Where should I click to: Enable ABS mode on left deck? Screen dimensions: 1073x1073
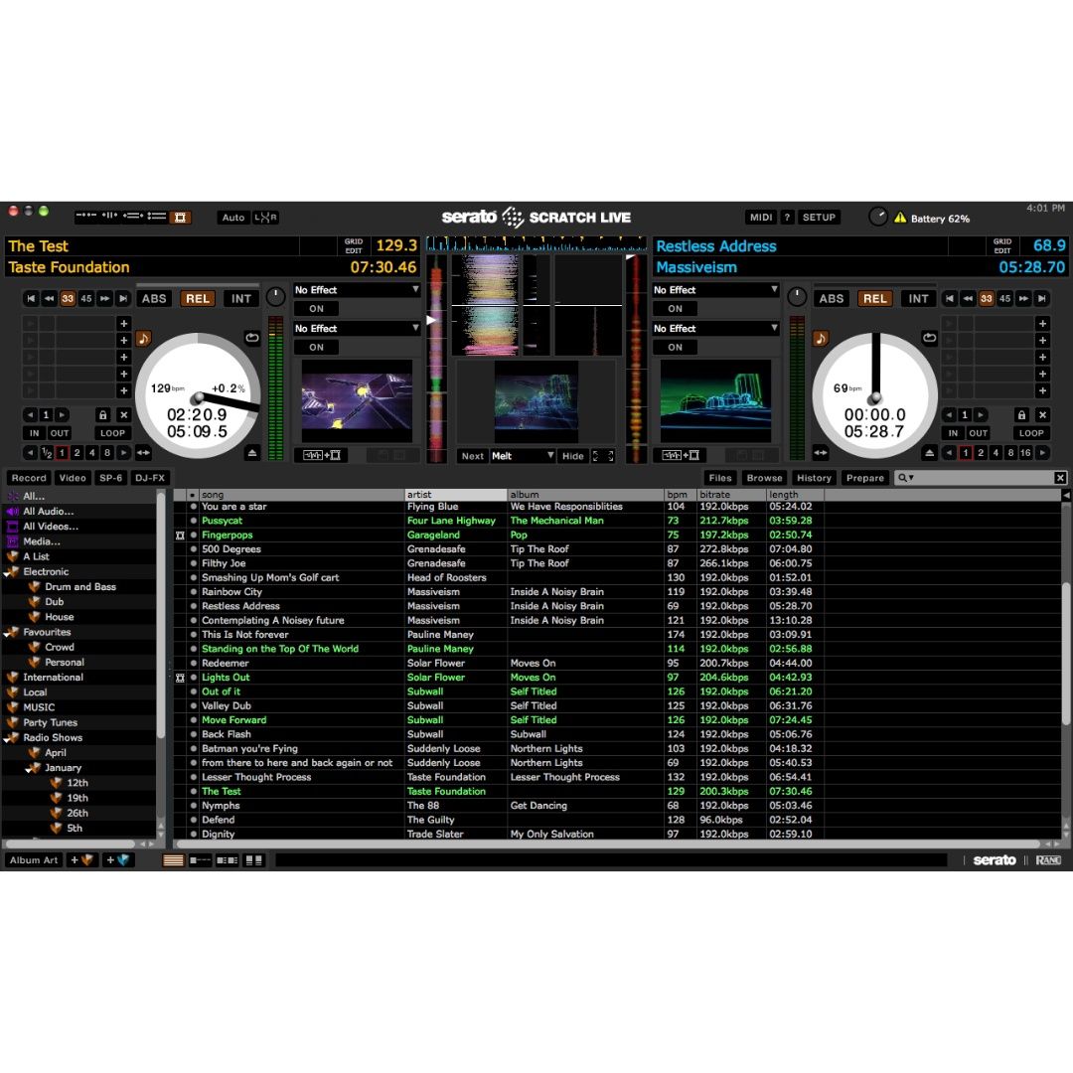pos(154,298)
